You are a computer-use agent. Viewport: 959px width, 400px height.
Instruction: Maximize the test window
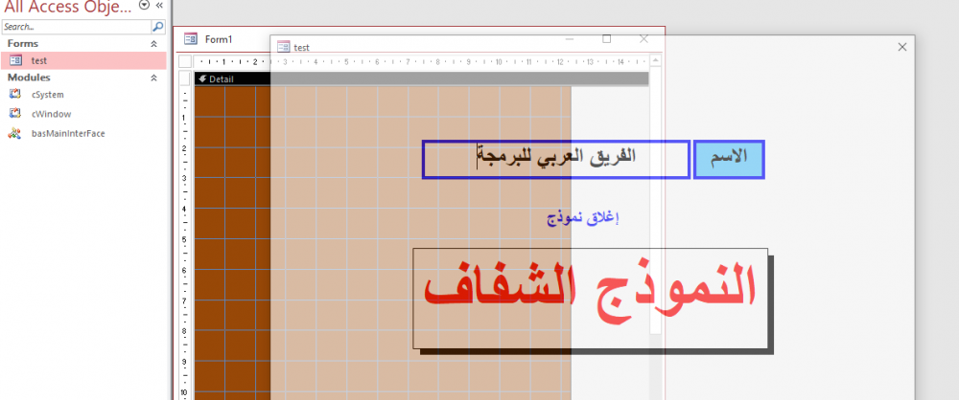click(607, 39)
